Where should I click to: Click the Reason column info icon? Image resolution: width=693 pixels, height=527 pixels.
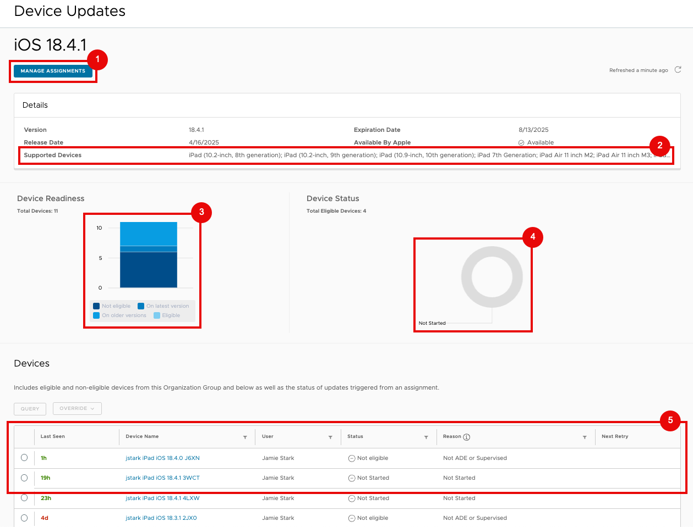[467, 437]
